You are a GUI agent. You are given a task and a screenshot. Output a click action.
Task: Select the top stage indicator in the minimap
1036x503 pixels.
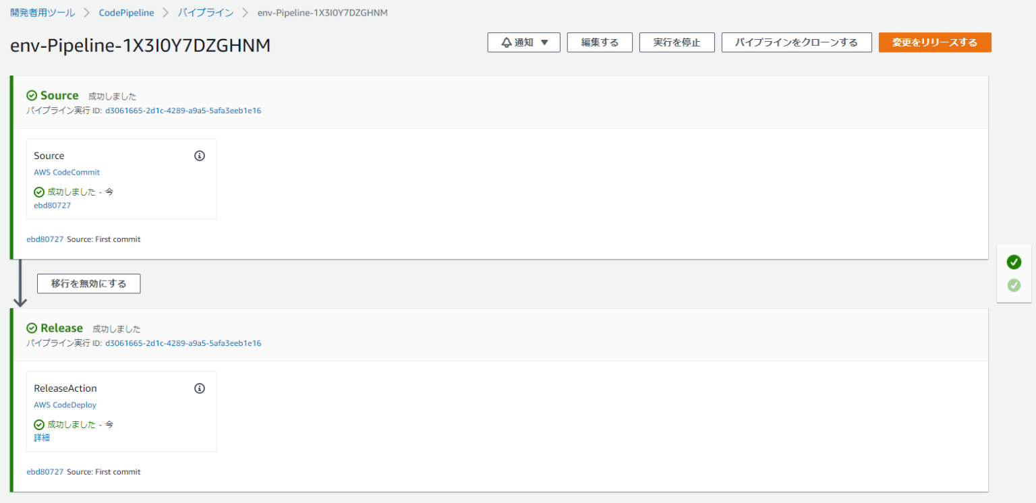click(1014, 262)
